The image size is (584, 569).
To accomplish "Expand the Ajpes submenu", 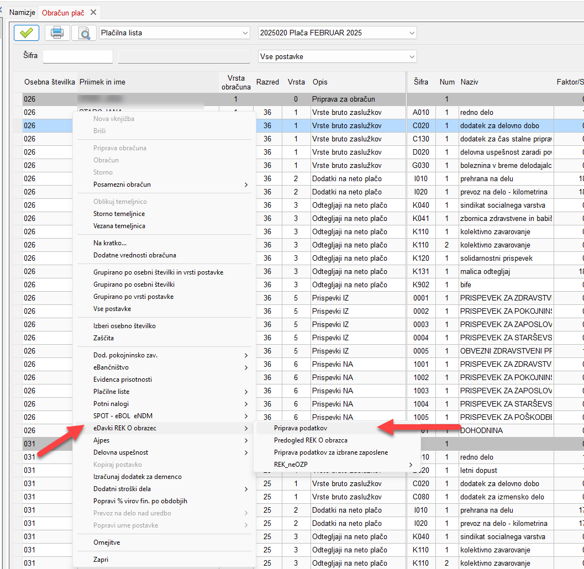I will point(164,440).
